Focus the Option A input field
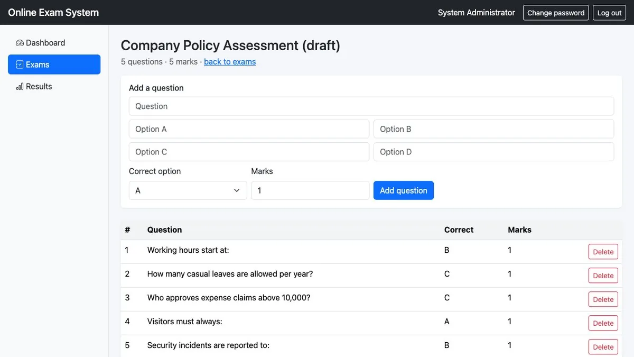 pyautogui.click(x=249, y=129)
